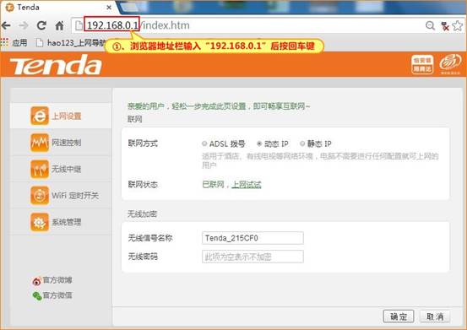The height and width of the screenshot is (330, 467).
Task: Open the 上网设置 internet settings icon
Action: 40,116
